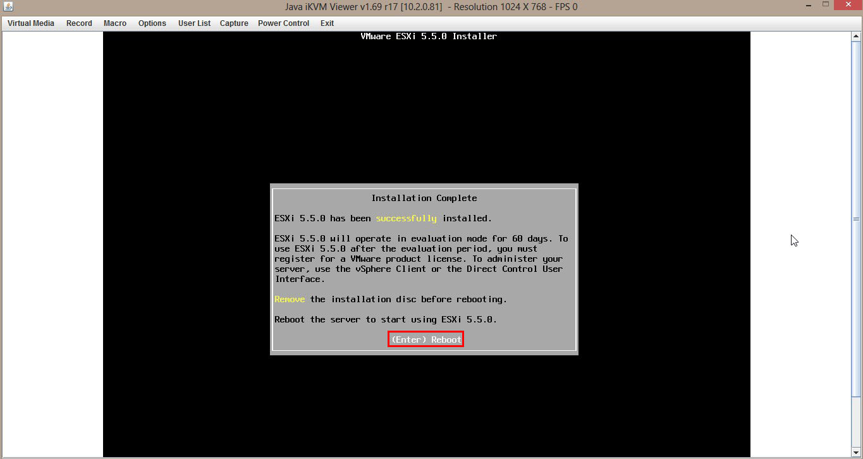Open the Power Control menu
Screen dimensions: 863x459
[x=283, y=23]
